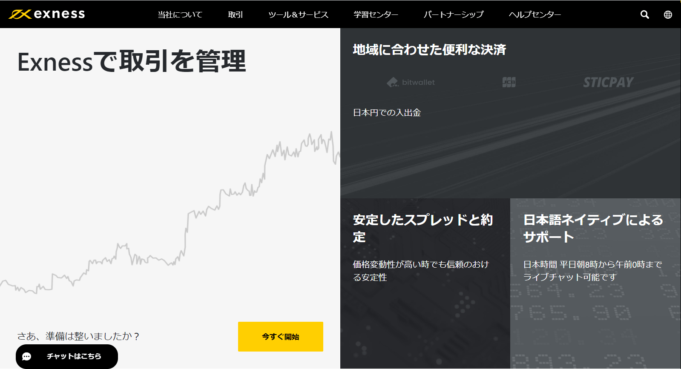
Task: Click the 価格変動性が高い時でも description text
Action: coord(421,271)
